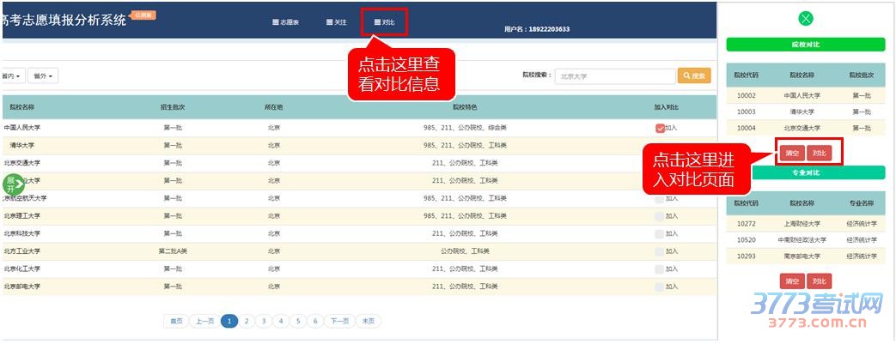Go to page 3 in pagination
Viewport: 896px width, 344px height.
[263, 321]
